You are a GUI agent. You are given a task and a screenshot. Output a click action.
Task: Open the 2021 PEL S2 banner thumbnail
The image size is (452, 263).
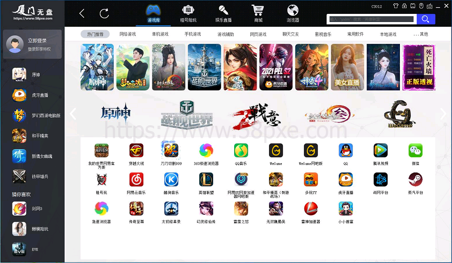coord(276,67)
